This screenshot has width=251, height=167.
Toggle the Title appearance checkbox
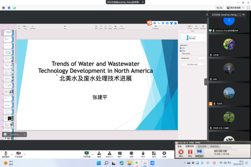[x=181, y=48]
